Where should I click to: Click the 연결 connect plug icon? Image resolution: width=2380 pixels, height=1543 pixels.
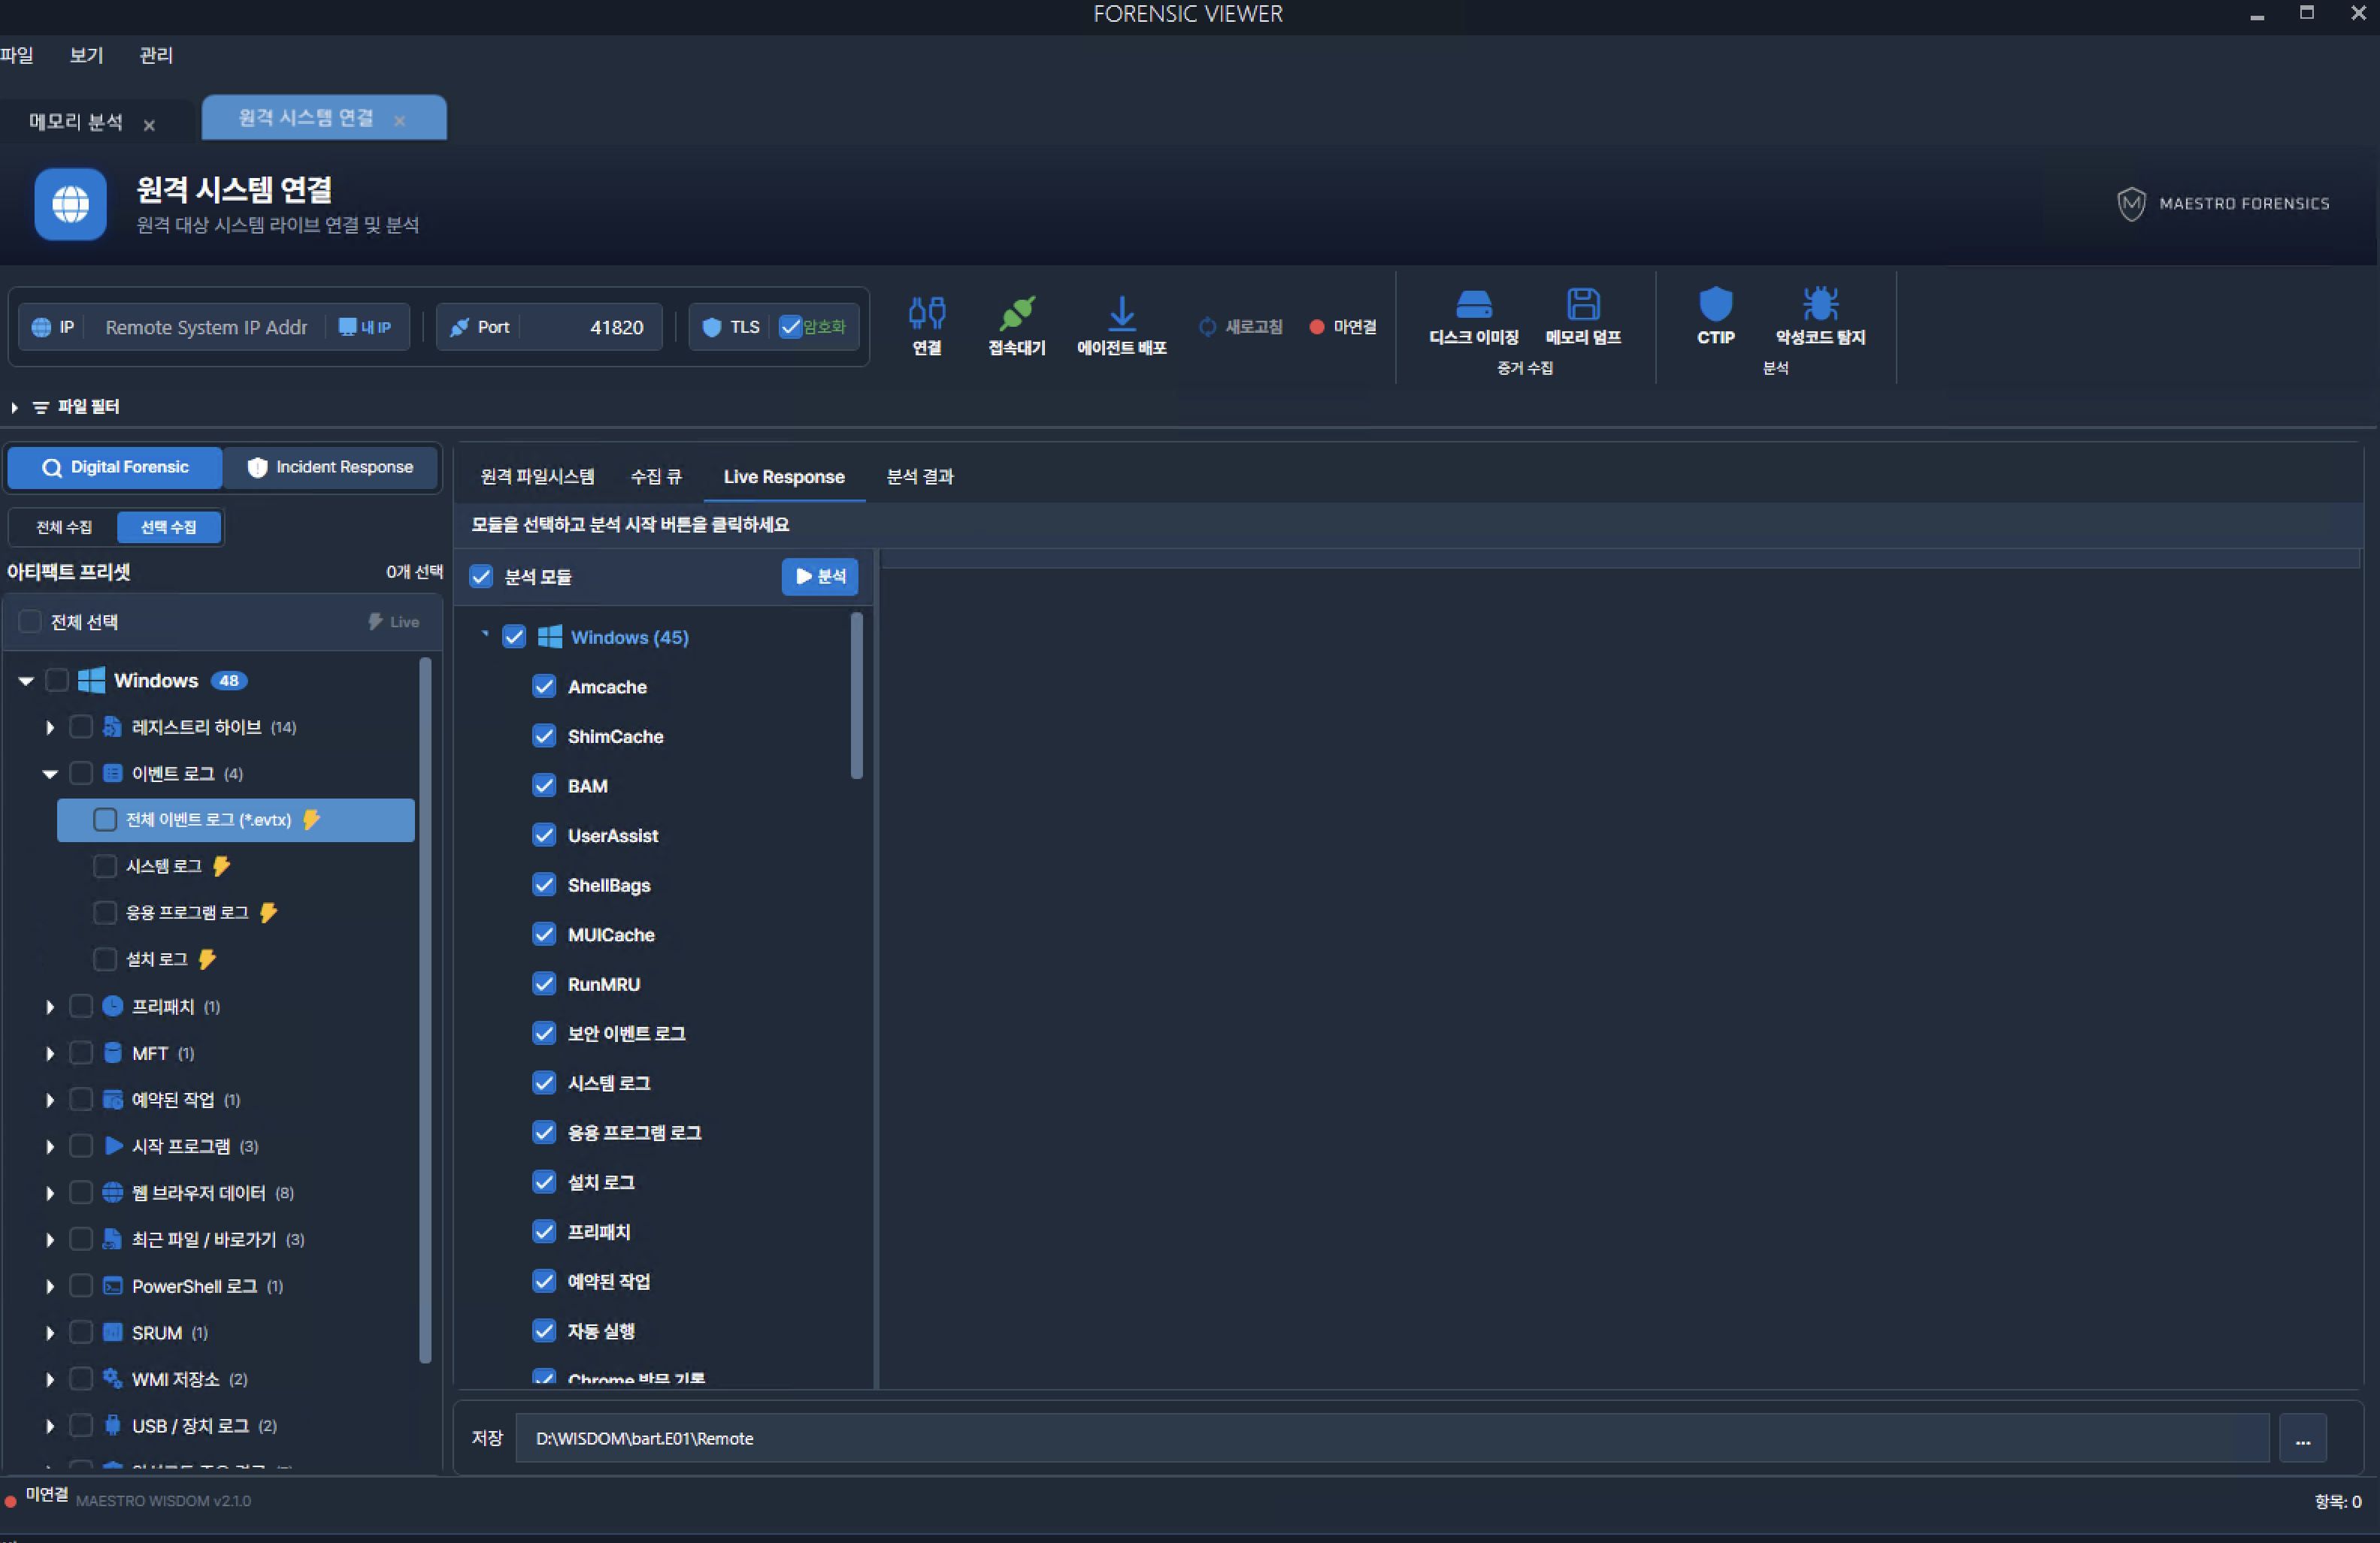pyautogui.click(x=926, y=314)
